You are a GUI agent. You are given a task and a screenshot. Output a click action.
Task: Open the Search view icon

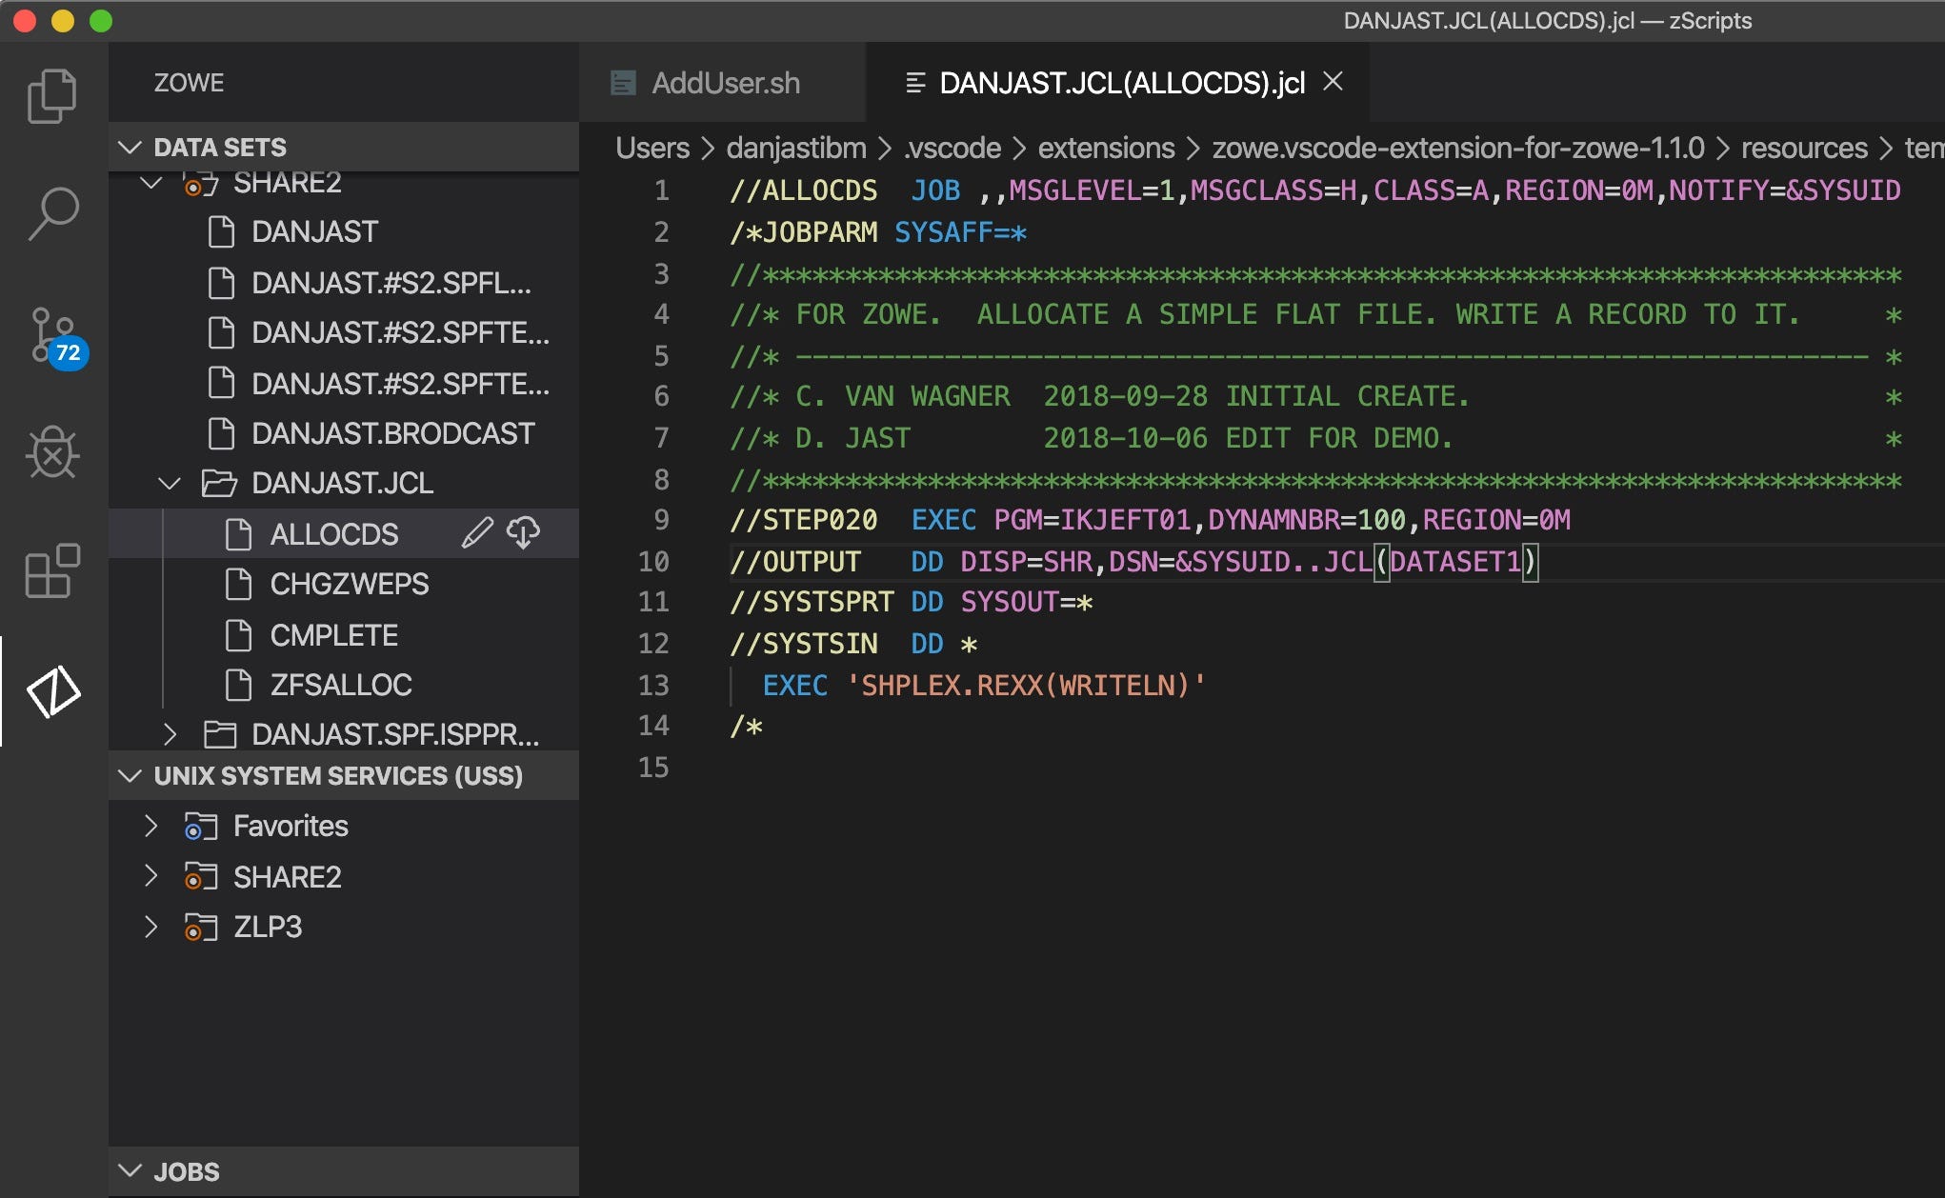[x=52, y=213]
